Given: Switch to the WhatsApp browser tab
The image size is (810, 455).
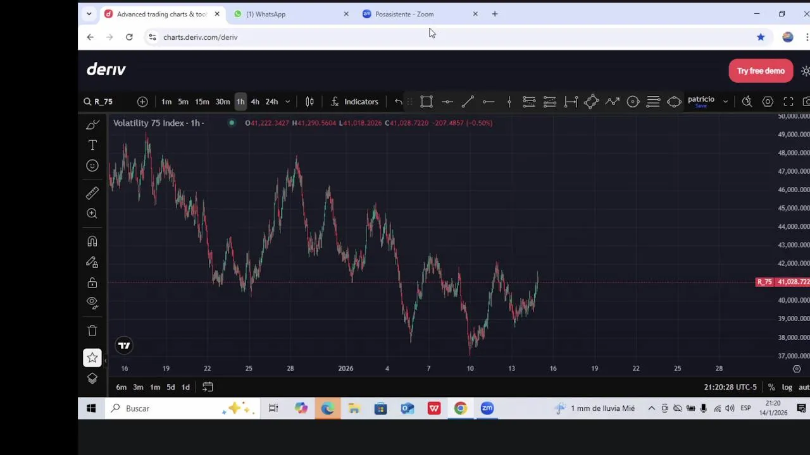Looking at the screenshot, I should click(x=291, y=14).
